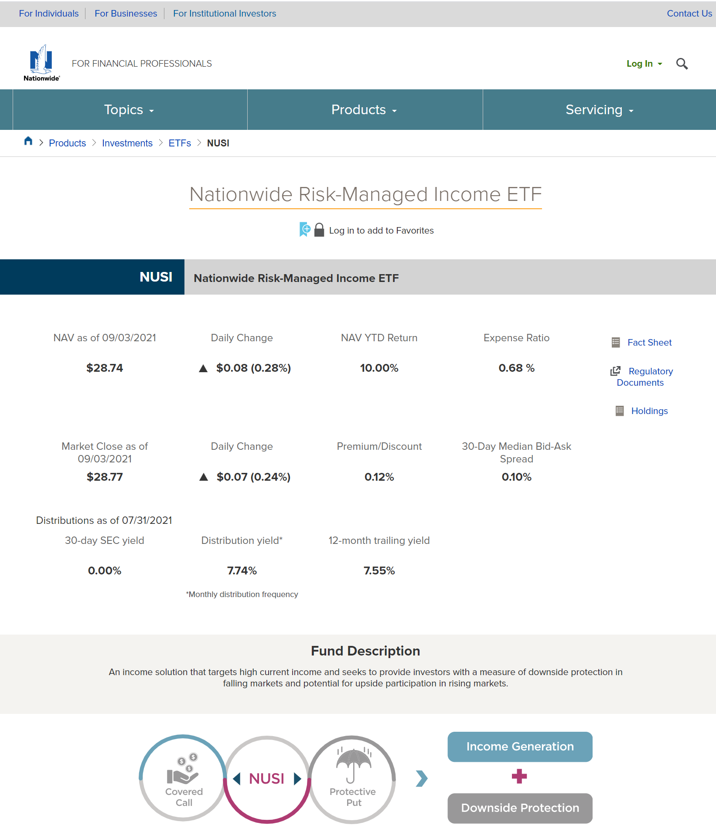The width and height of the screenshot is (716, 832).
Task: Click the For Financial Professionals text
Action: (142, 64)
